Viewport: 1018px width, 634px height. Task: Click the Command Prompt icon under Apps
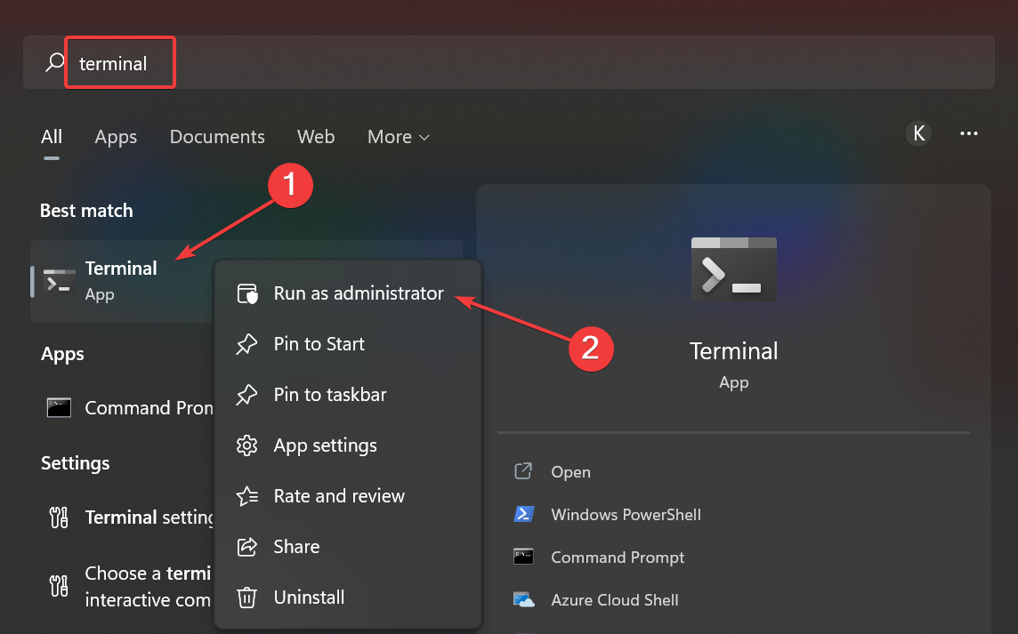click(59, 407)
